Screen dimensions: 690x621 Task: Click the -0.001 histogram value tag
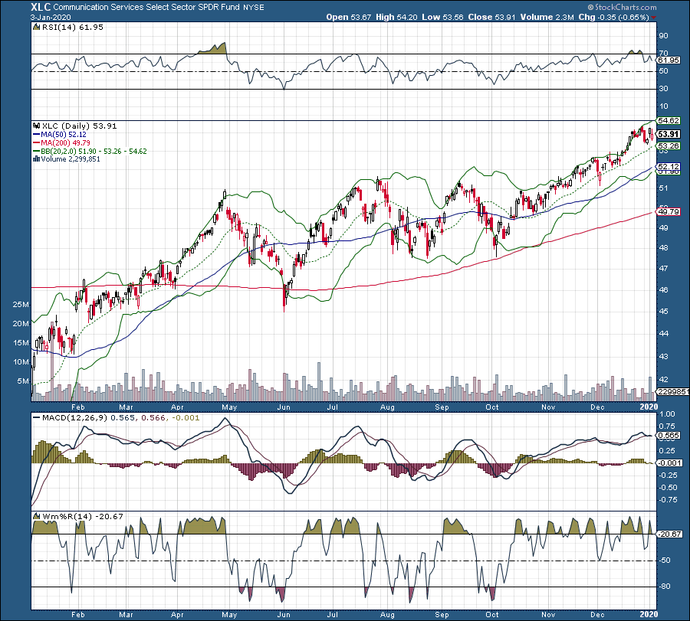(670, 462)
